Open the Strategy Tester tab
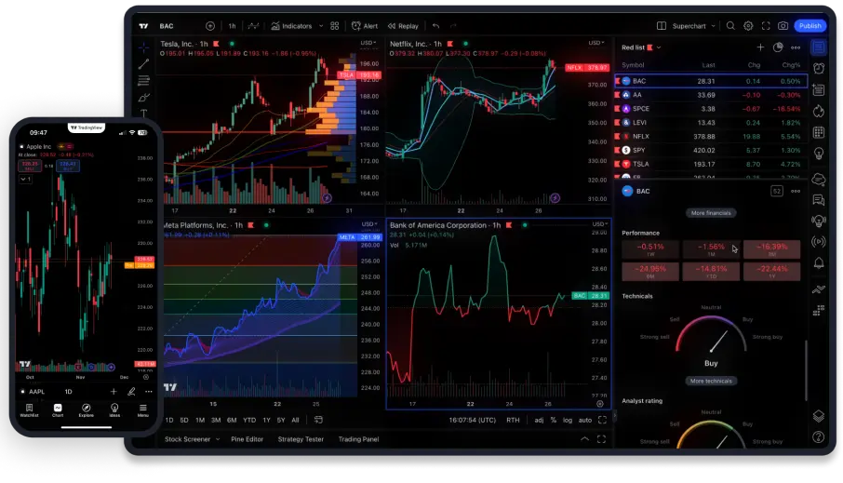 click(301, 439)
